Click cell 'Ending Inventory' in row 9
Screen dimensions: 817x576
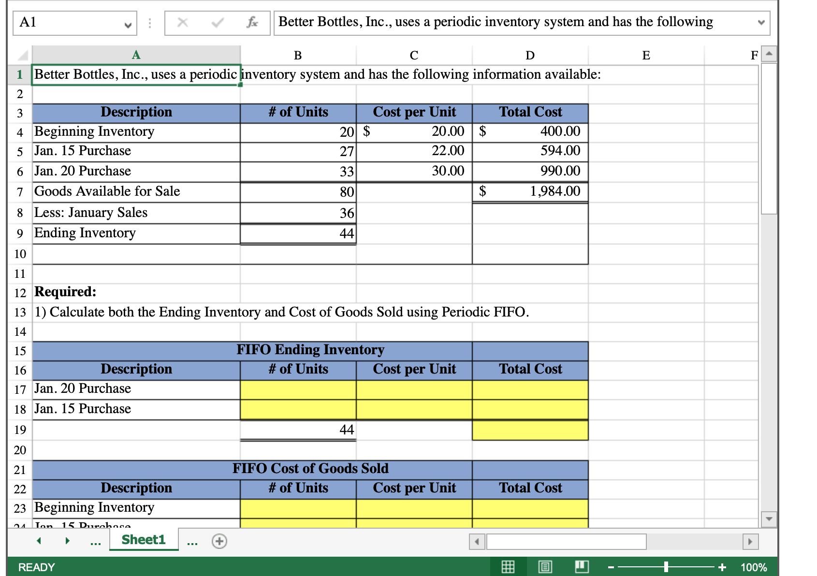coord(136,233)
